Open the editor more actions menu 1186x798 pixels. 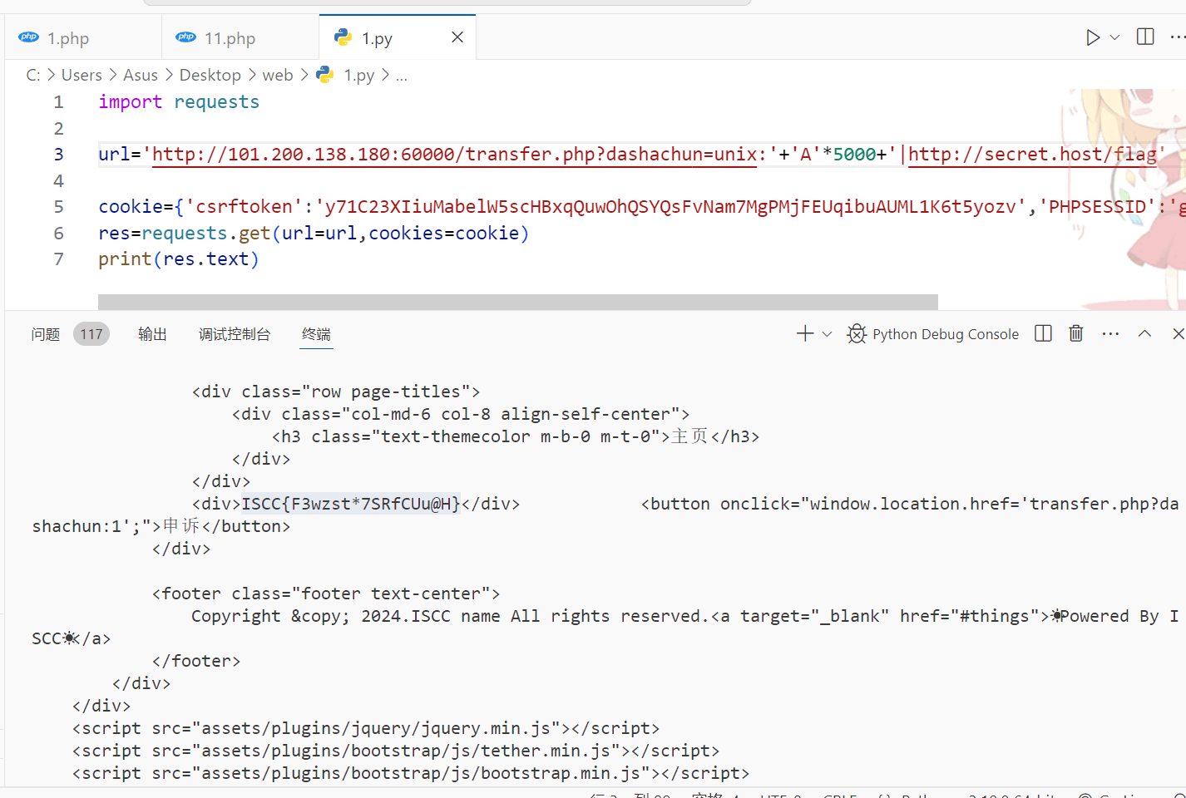[x=1178, y=37]
